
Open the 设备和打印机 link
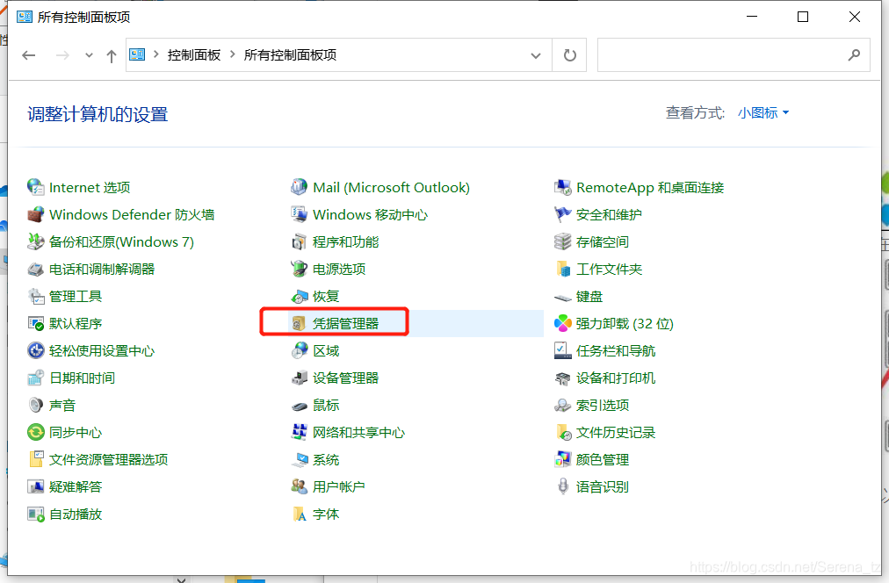616,378
